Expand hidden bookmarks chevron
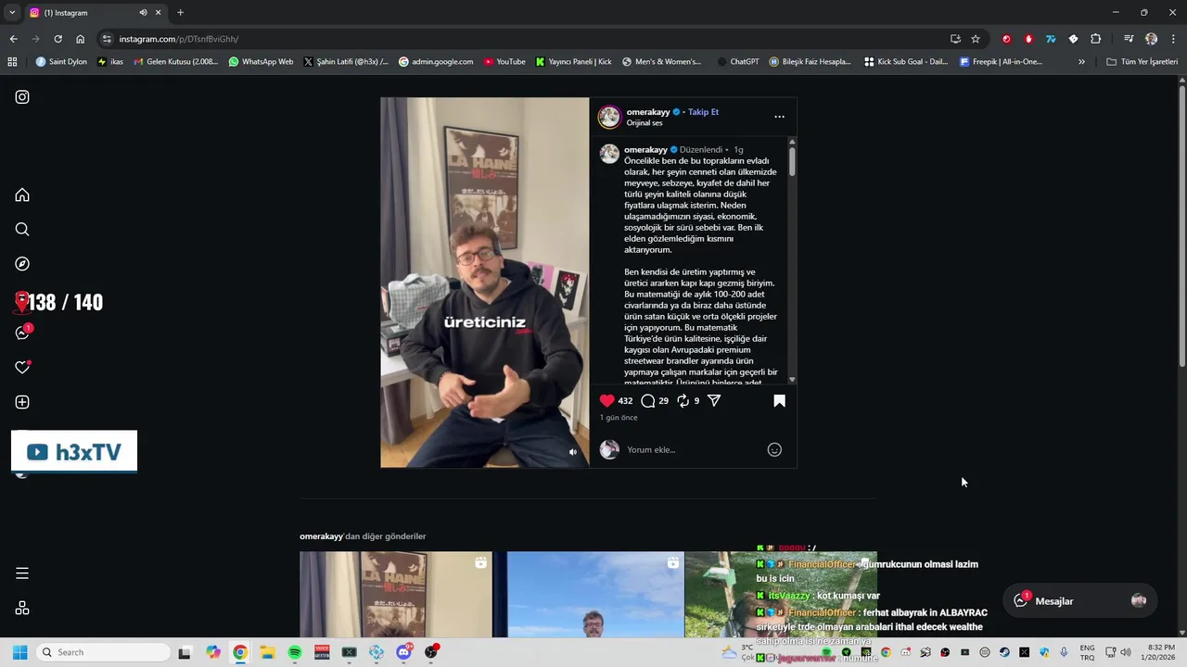The height and width of the screenshot is (667, 1187). [x=1081, y=62]
